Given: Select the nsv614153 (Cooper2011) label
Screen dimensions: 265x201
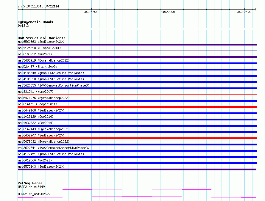Looking at the screenshot, I should click(x=38, y=104).
